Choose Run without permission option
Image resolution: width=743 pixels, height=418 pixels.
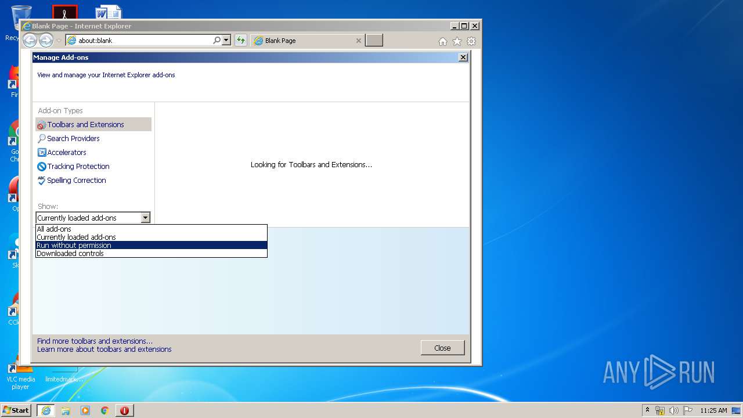[151, 245]
